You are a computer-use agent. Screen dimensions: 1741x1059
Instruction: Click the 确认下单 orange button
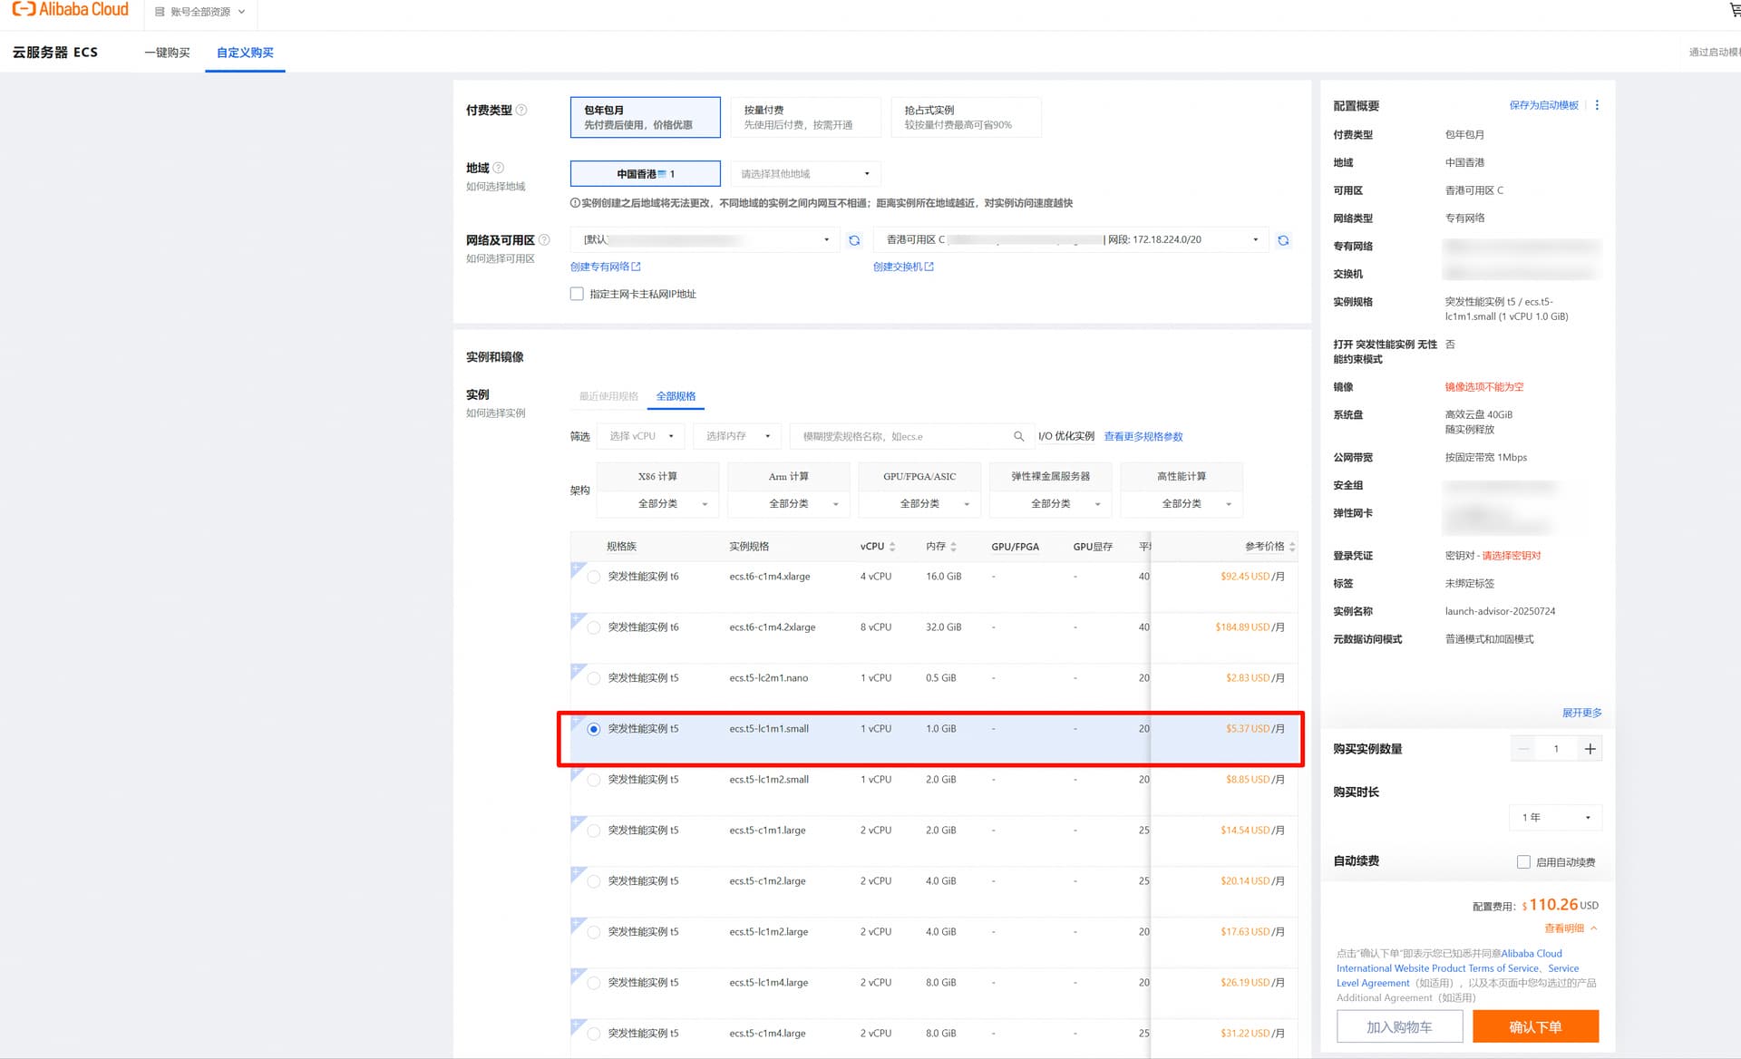coord(1534,1026)
